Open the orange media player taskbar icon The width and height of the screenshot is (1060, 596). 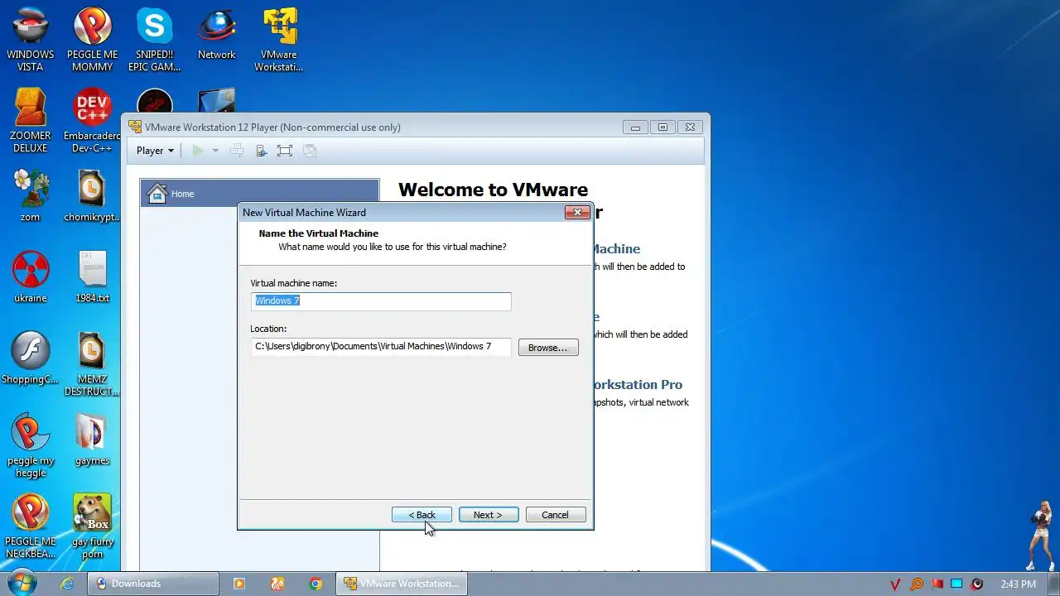click(239, 584)
